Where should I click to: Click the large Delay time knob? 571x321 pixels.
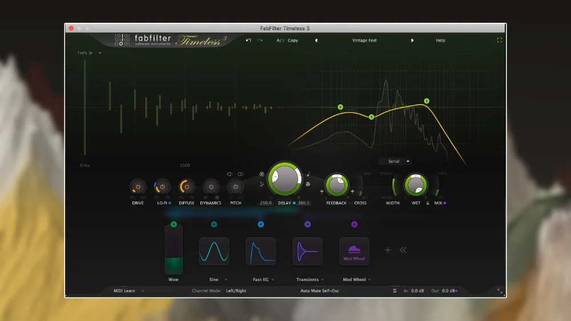tap(285, 179)
